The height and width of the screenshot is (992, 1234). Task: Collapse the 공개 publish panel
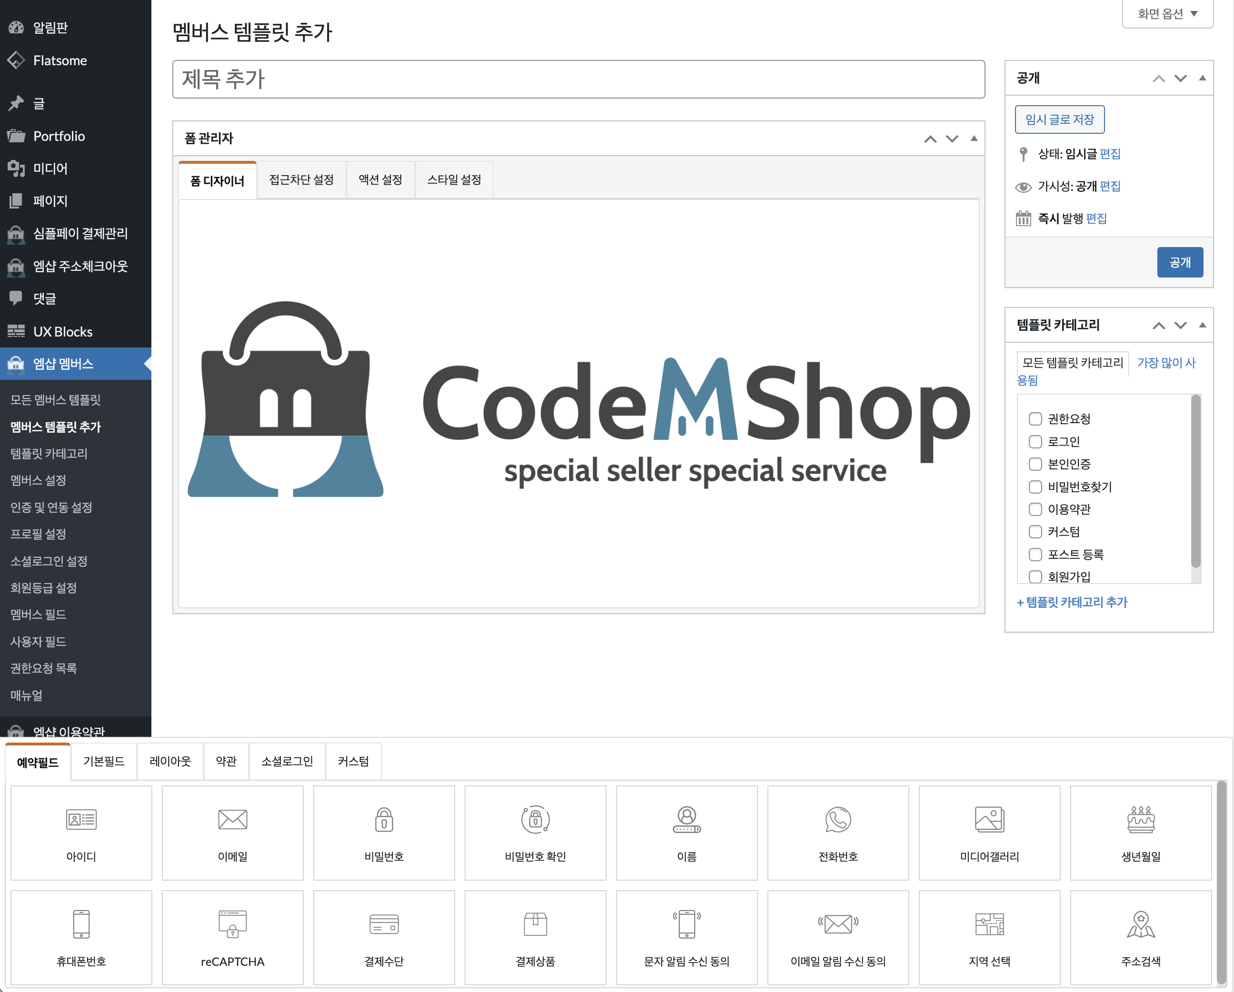[x=1203, y=79]
